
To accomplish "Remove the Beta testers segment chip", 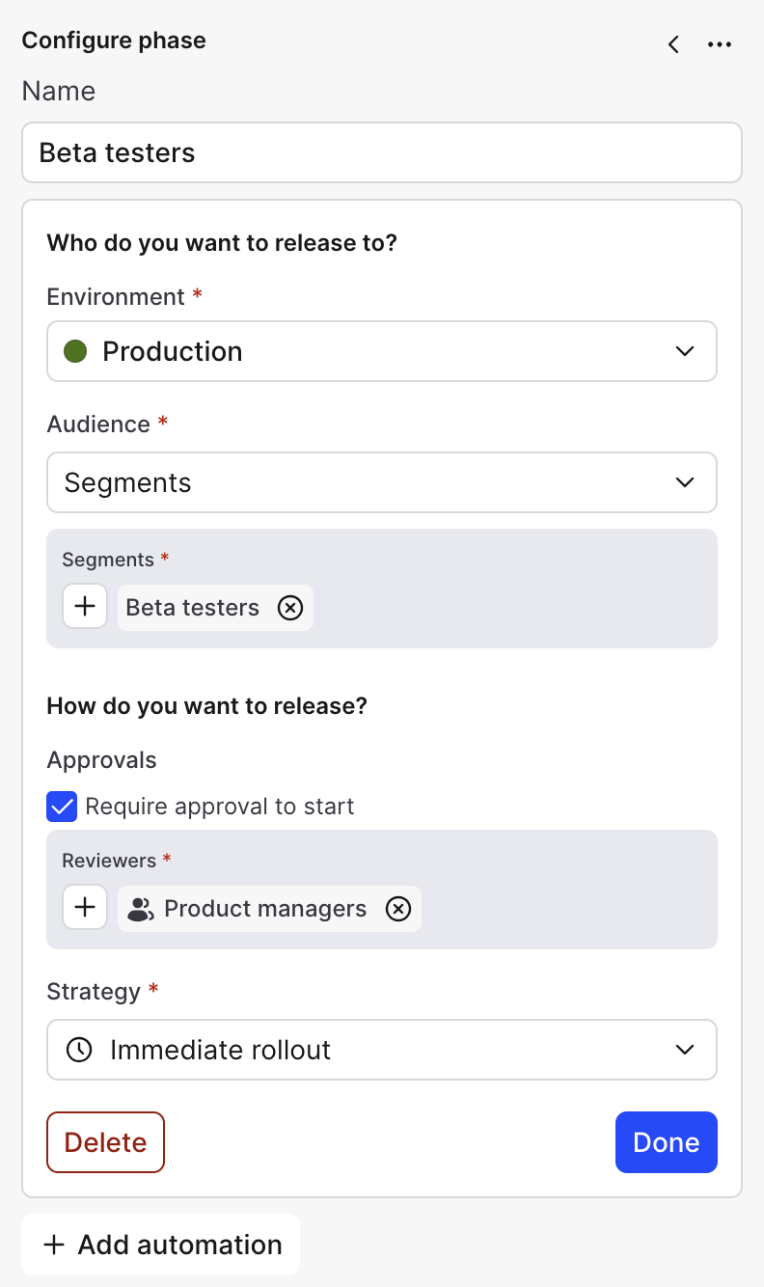I will tap(290, 607).
